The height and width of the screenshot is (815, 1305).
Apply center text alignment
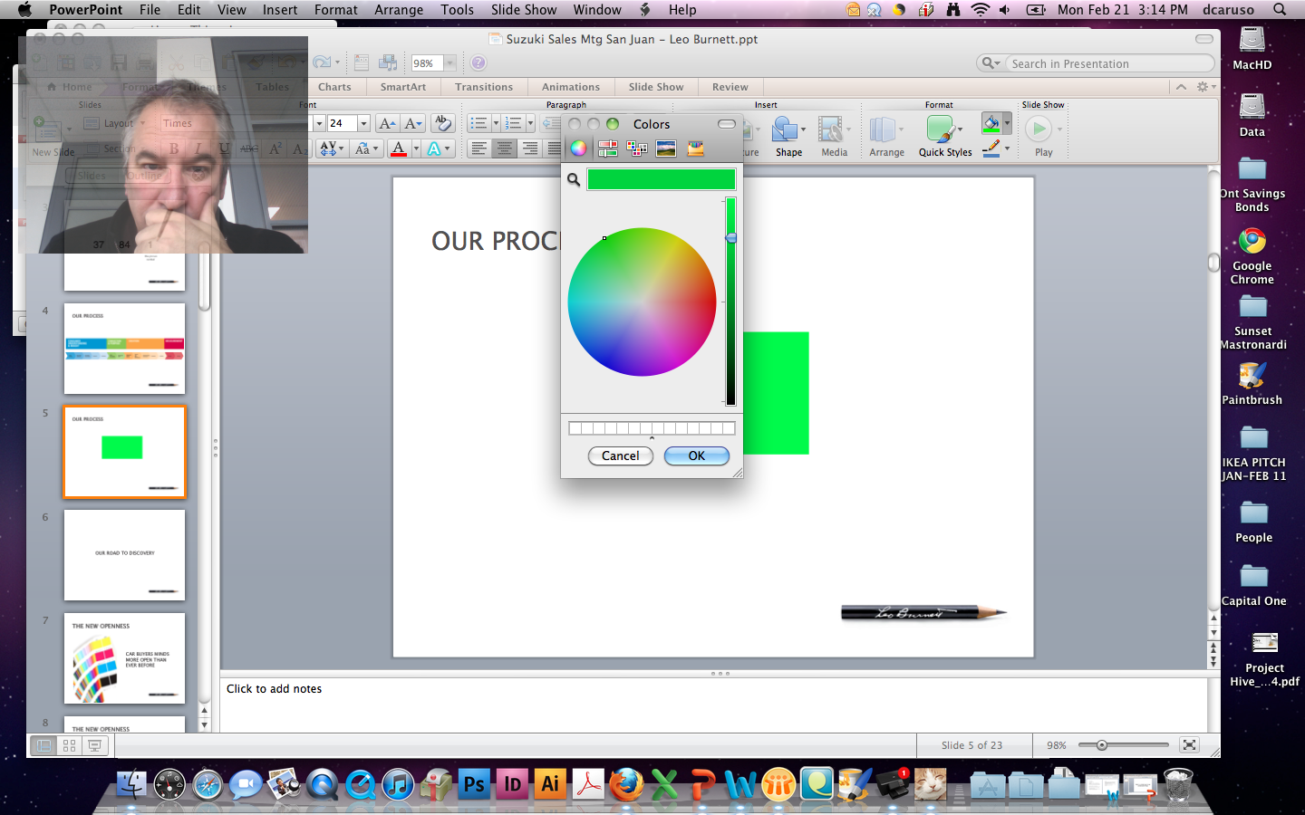(505, 149)
